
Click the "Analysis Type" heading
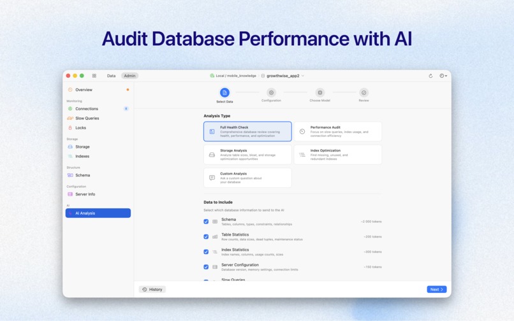217,116
